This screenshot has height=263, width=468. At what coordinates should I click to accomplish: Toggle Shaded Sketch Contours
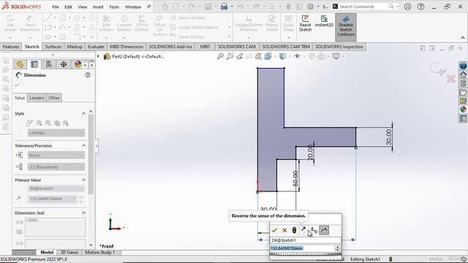(346, 27)
